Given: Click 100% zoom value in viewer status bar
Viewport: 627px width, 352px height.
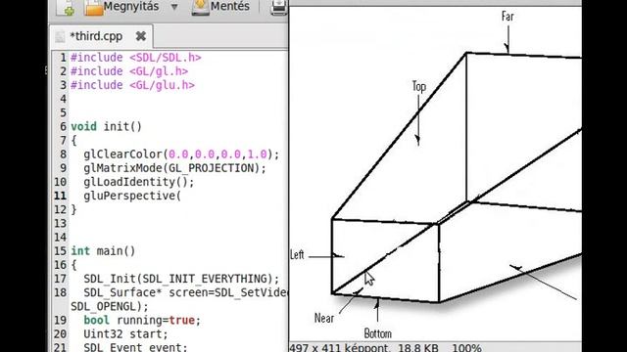Looking at the screenshot, I should pyautogui.click(x=466, y=347).
